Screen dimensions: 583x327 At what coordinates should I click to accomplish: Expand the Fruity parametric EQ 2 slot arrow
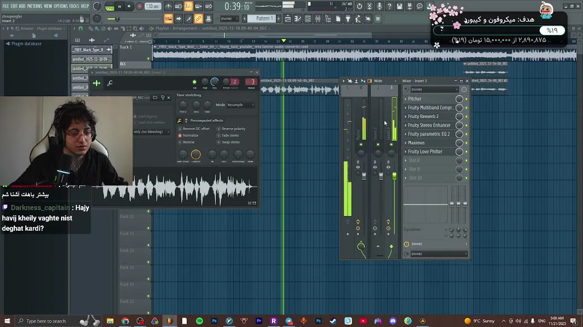406,134
